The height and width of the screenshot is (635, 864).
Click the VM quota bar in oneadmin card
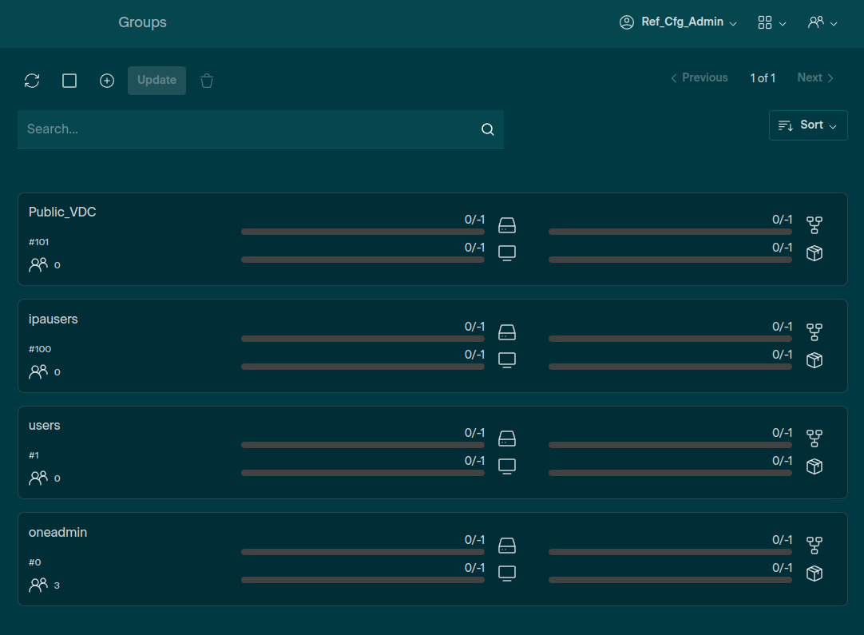(x=363, y=580)
